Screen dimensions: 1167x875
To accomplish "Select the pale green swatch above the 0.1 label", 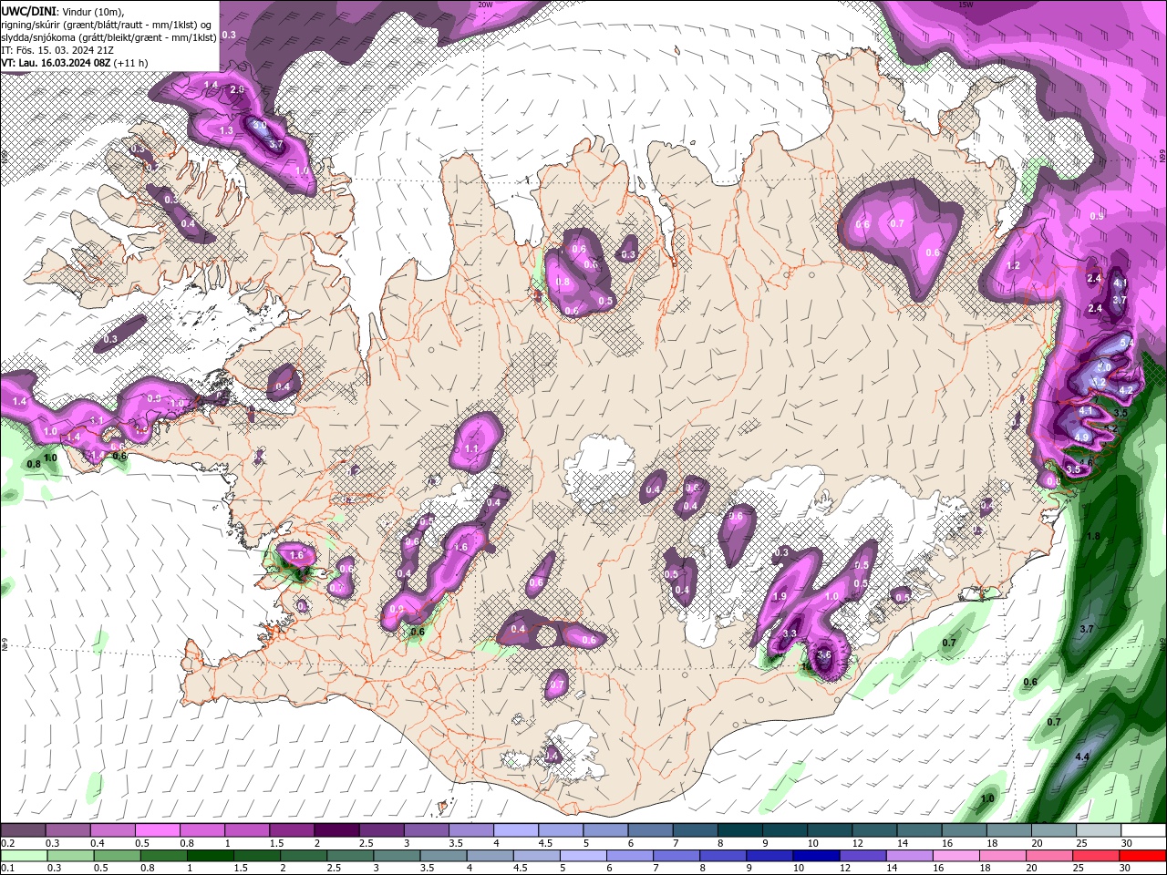I will (x=23, y=856).
